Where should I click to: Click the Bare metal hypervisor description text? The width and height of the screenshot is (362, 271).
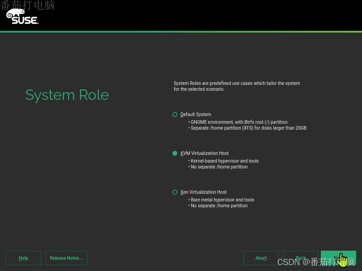coord(222,200)
